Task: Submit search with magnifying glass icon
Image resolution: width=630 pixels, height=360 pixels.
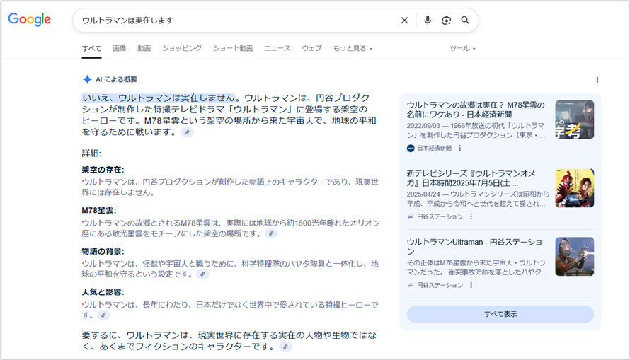Action: [465, 20]
